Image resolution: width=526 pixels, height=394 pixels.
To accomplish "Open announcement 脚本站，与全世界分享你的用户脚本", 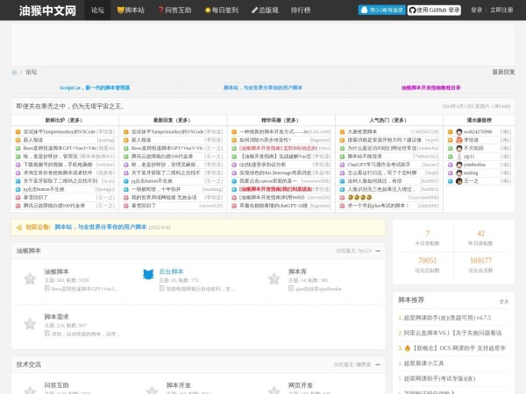I will click(100, 227).
